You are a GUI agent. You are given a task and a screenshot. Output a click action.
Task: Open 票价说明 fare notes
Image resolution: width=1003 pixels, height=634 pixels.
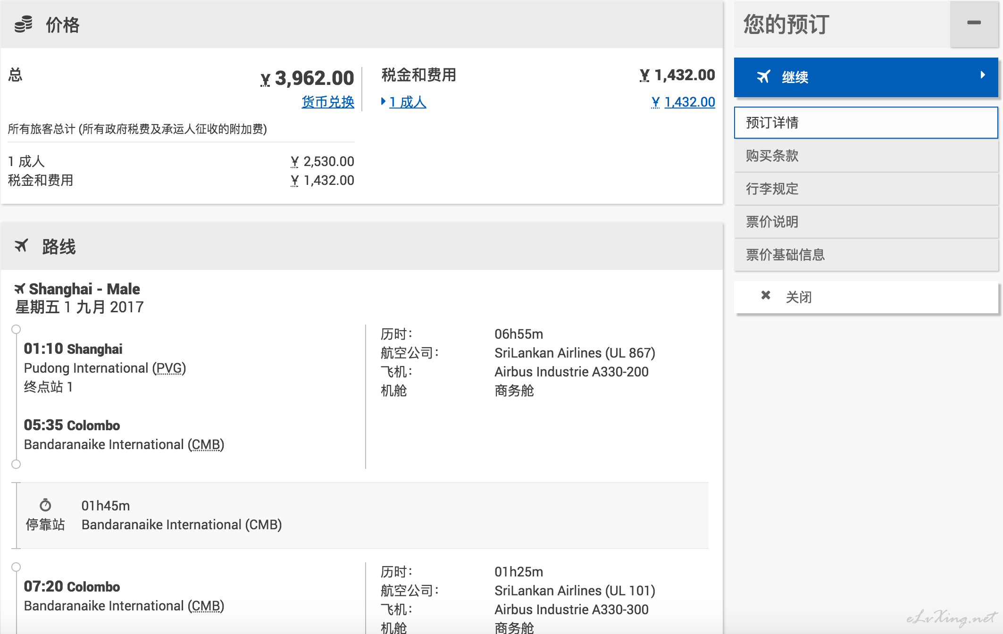pyautogui.click(x=866, y=222)
